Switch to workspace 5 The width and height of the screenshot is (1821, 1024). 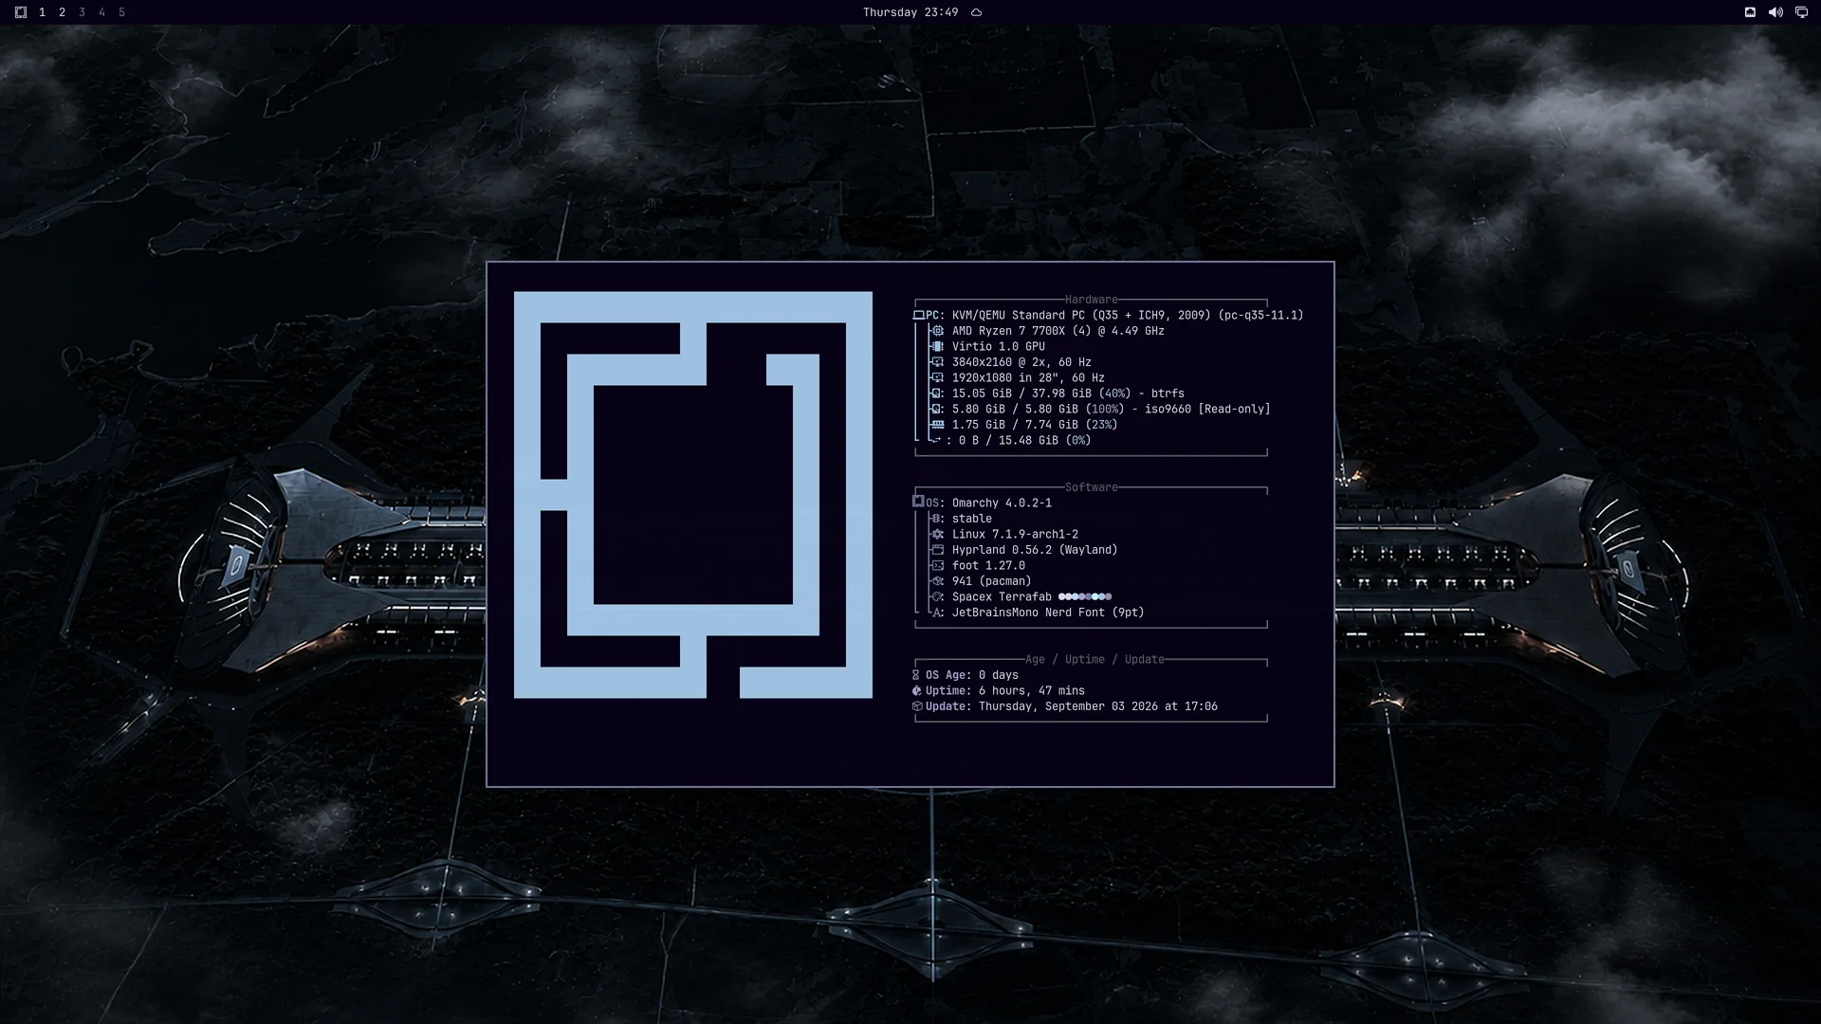coord(121,12)
